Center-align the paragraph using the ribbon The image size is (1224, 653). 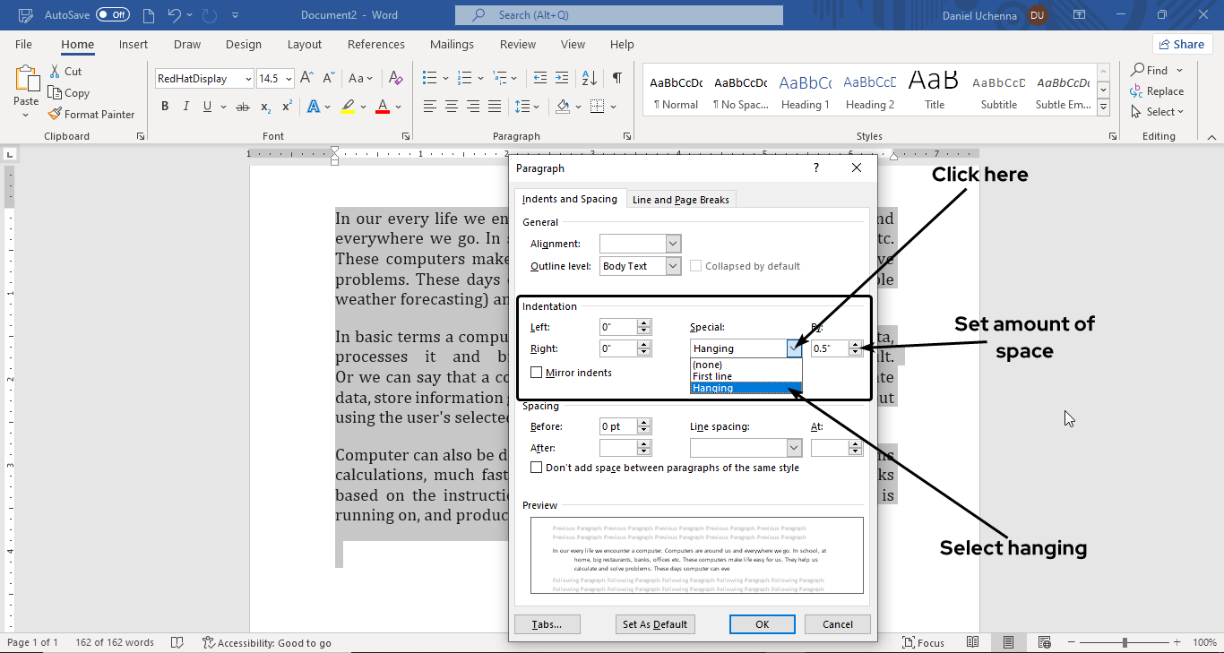[x=452, y=107]
